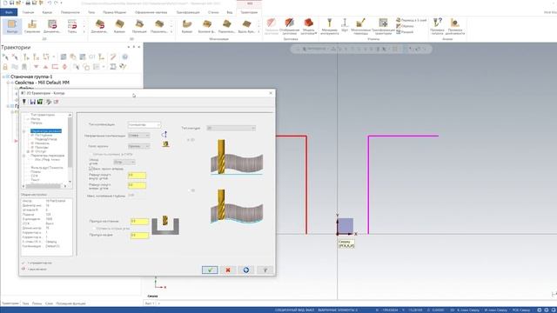The width and height of the screenshot is (557, 313).
Task: Open the Тип контура dropdown
Action: pos(231,128)
